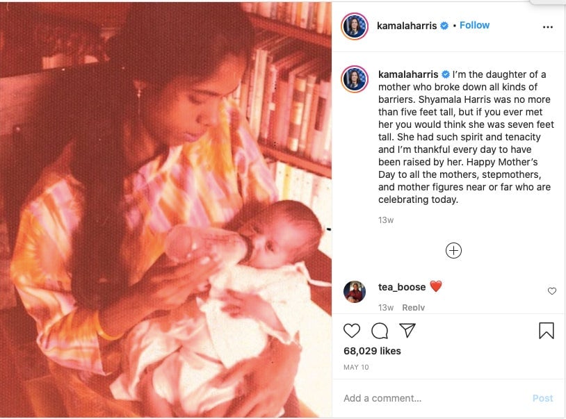The width and height of the screenshot is (566, 419).
Task: Open the three-dot more options menu
Action: click(548, 27)
